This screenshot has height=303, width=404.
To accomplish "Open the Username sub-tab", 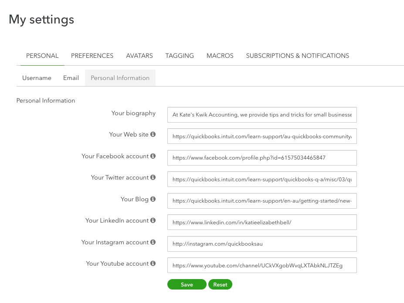I will click(37, 78).
